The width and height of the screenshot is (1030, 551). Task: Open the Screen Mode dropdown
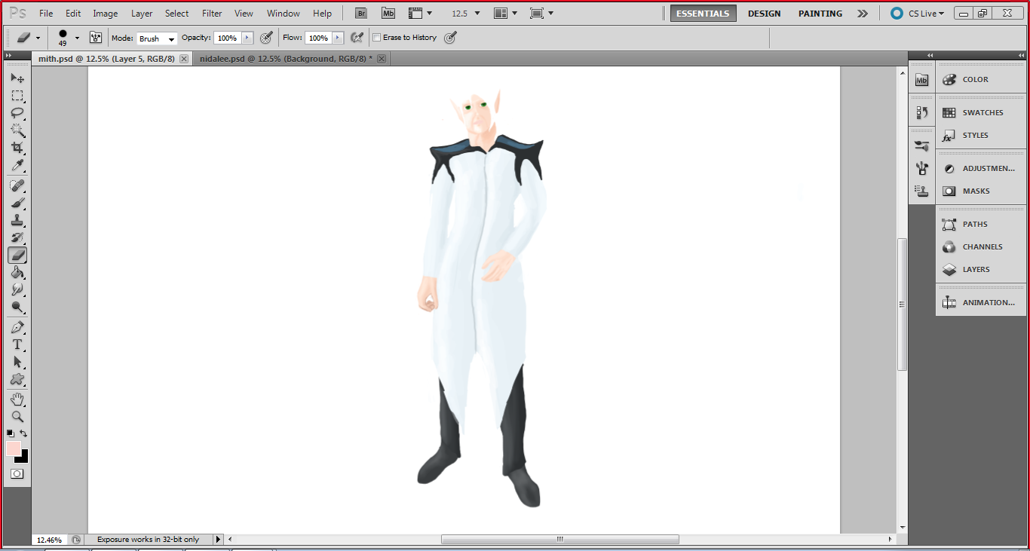click(x=541, y=14)
